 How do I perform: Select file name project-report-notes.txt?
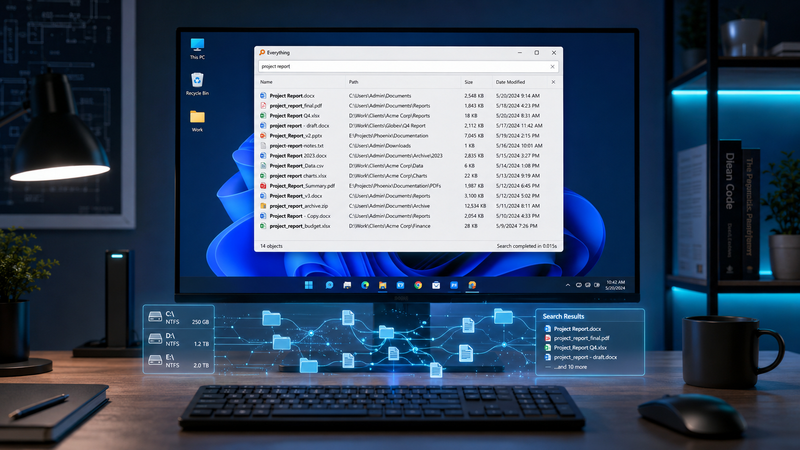pos(297,146)
